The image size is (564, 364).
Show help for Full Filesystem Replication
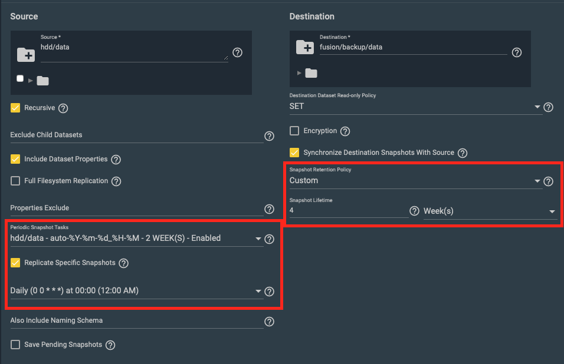[116, 181]
